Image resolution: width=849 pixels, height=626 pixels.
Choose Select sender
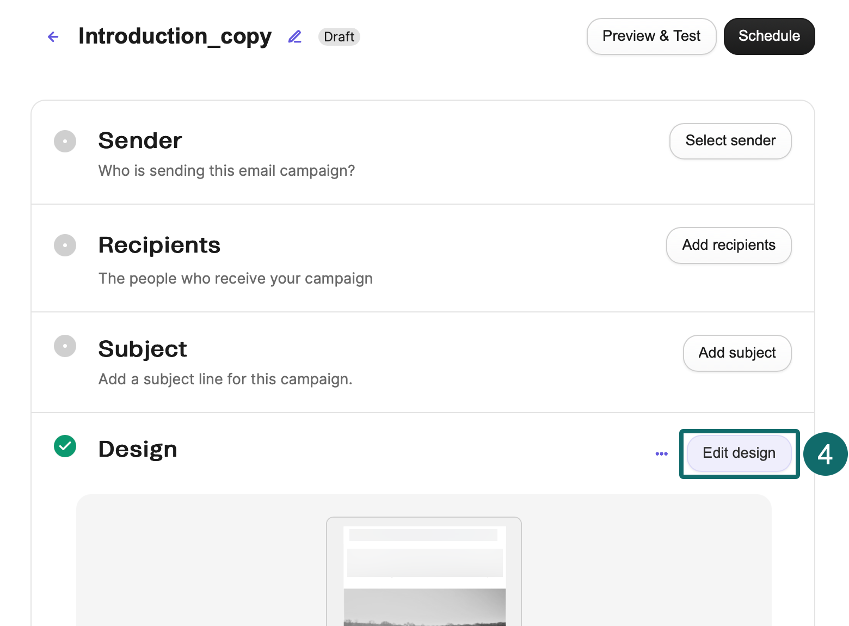point(730,141)
